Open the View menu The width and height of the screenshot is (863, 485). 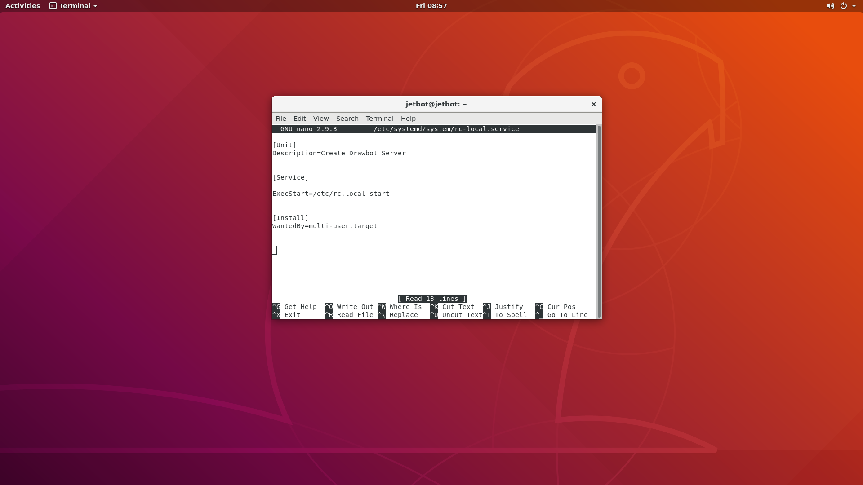pyautogui.click(x=321, y=119)
